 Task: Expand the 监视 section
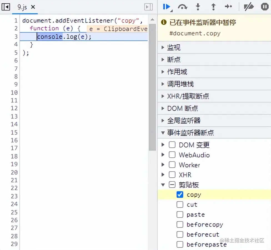pyautogui.click(x=214, y=47)
